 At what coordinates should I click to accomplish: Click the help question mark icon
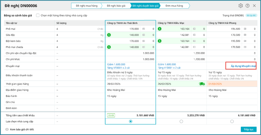pyautogui.click(x=247, y=6)
